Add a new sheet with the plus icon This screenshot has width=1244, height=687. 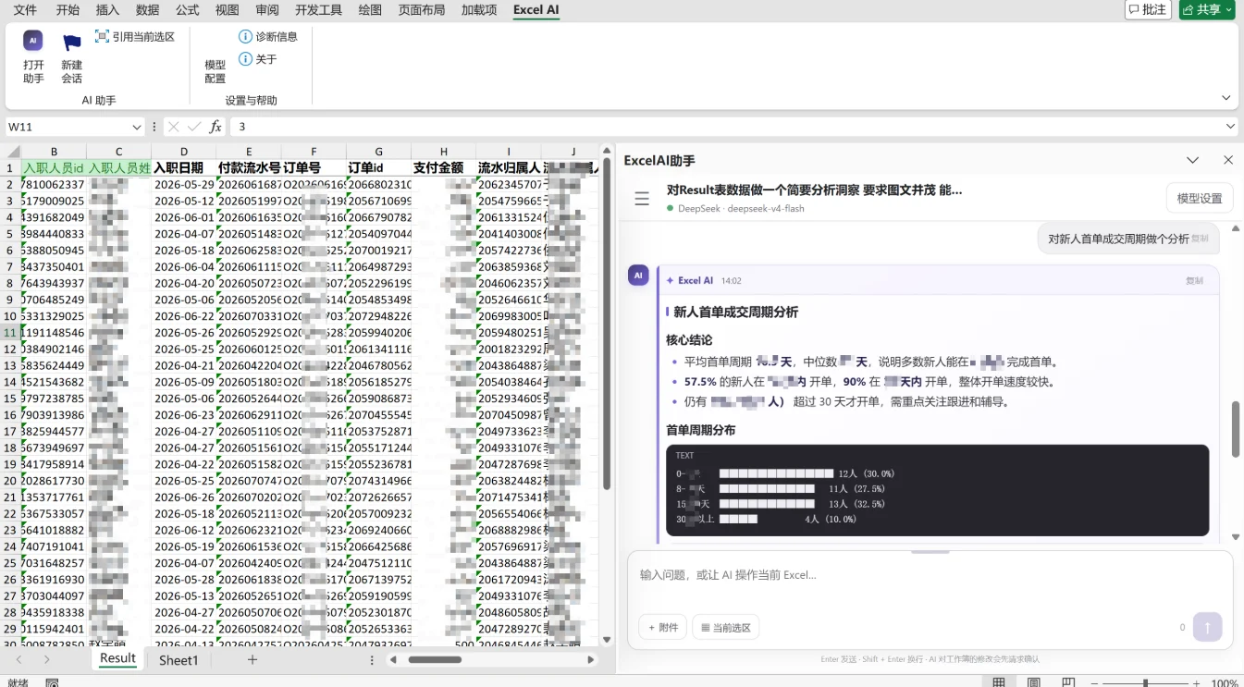point(252,660)
